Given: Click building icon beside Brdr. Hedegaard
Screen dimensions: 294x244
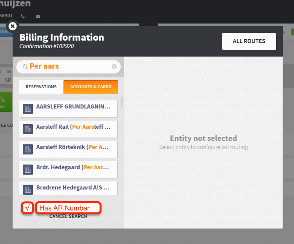Looking at the screenshot, I should pyautogui.click(x=28, y=170).
